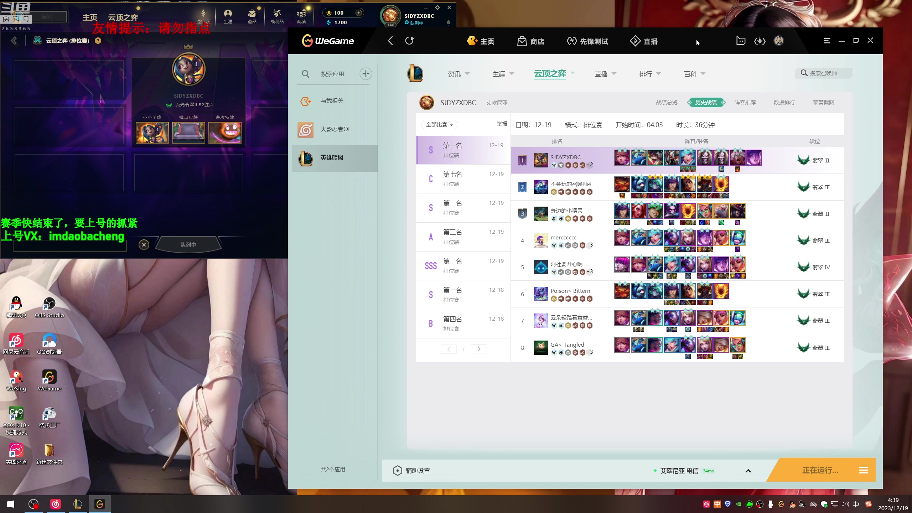Cancel queue with X in LoL client
The height and width of the screenshot is (513, 912).
coord(144,245)
